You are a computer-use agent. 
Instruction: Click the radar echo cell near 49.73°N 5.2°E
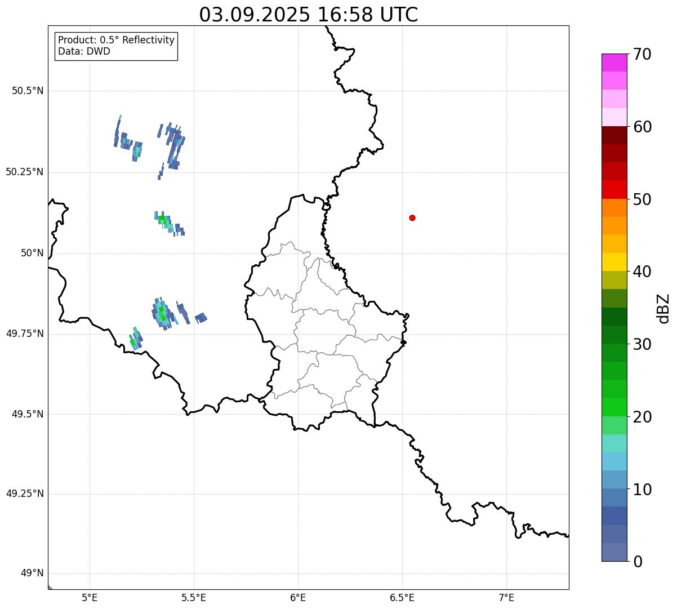(135, 339)
